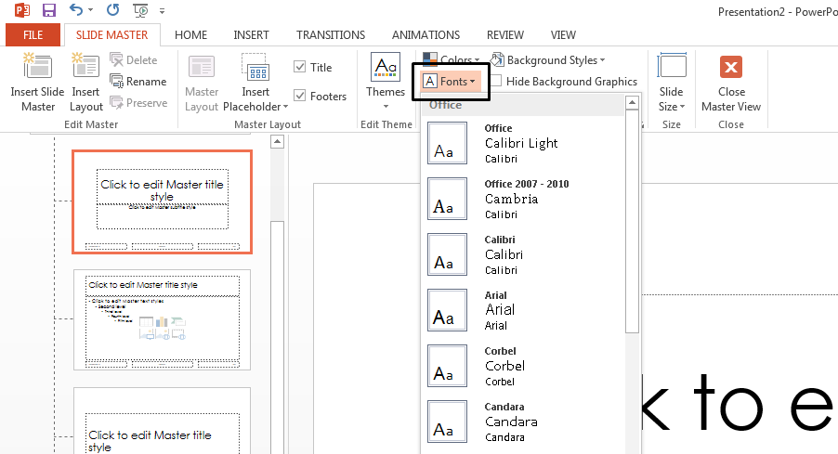Collapse the Fonts dropdown
Image resolution: width=838 pixels, height=454 pixels.
coord(451,82)
